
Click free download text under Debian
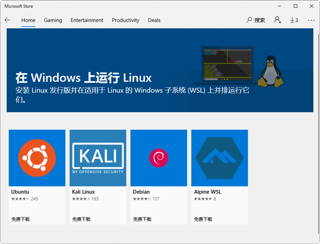tap(142, 219)
